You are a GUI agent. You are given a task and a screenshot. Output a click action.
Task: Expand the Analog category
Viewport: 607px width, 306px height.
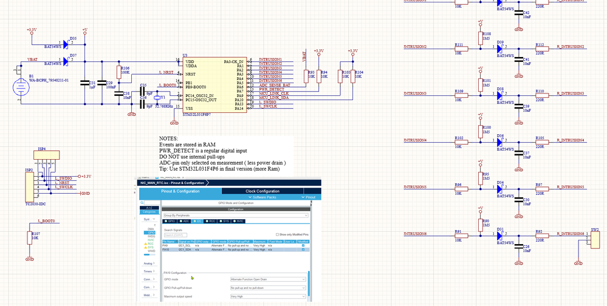[x=149, y=263]
